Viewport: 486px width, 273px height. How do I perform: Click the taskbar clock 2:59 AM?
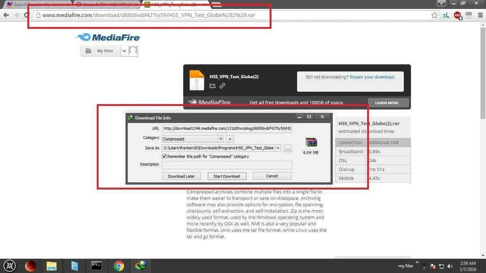pyautogui.click(x=468, y=263)
